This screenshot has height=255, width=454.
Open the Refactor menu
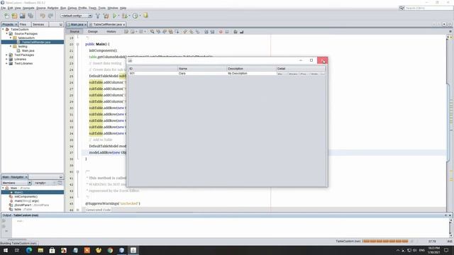tap(53, 8)
